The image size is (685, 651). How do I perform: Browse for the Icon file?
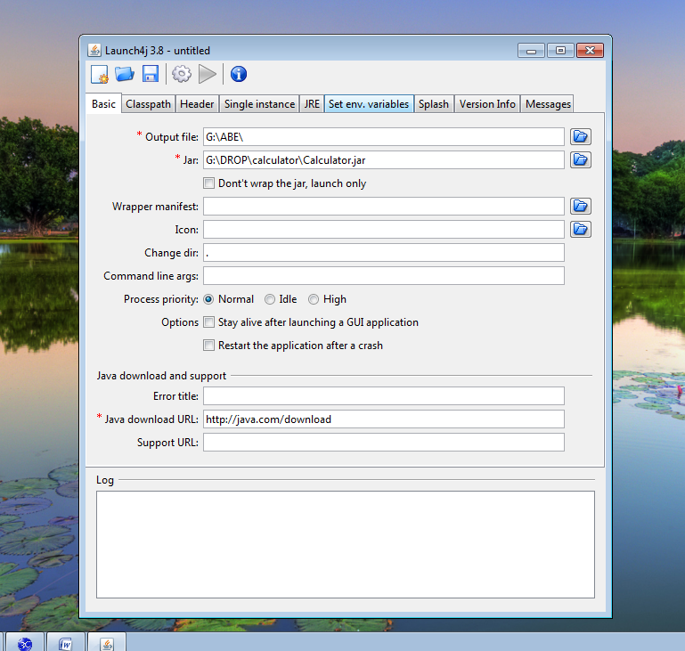[x=581, y=229]
